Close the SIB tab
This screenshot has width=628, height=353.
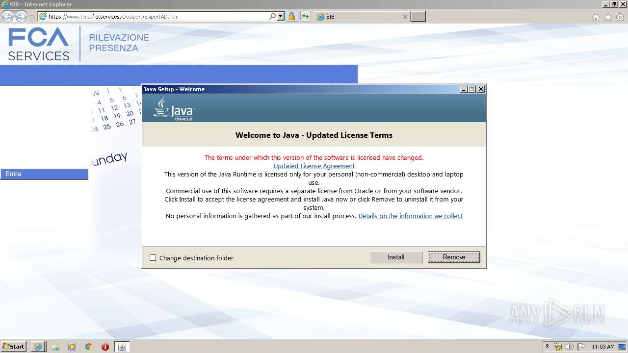[x=405, y=17]
